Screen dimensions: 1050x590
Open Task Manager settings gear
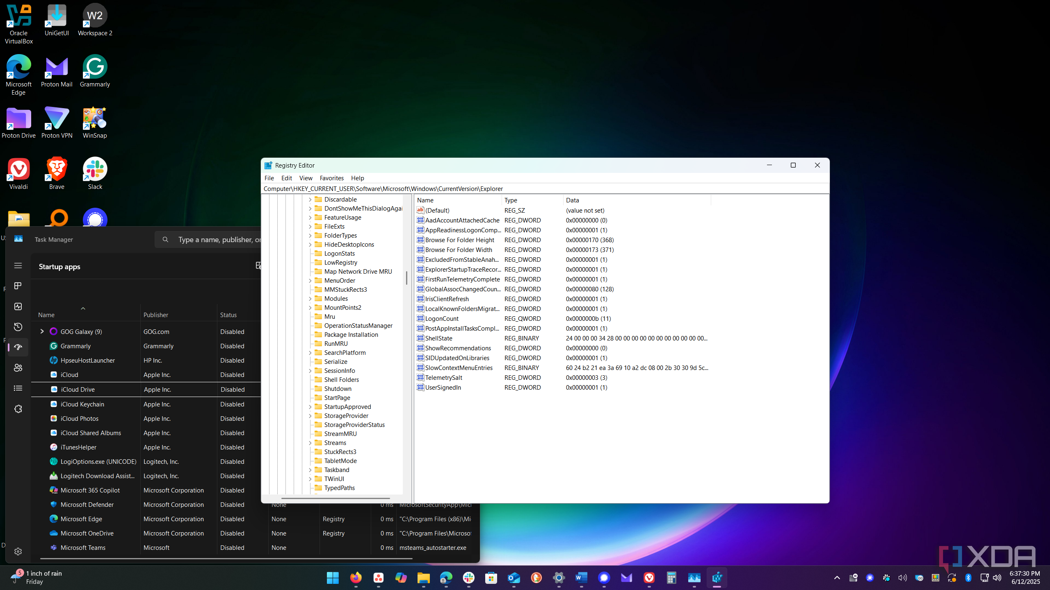click(18, 551)
